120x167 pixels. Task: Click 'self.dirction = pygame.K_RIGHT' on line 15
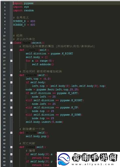49,53
